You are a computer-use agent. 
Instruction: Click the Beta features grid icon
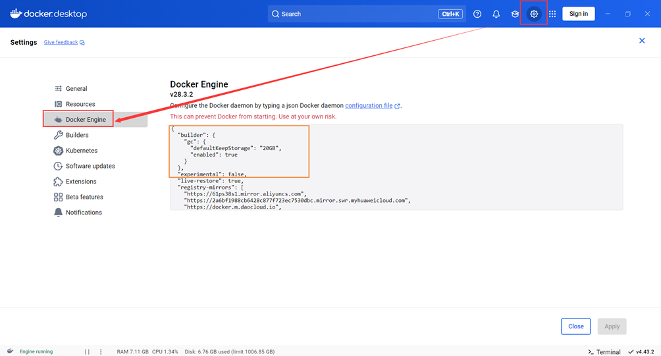point(58,197)
